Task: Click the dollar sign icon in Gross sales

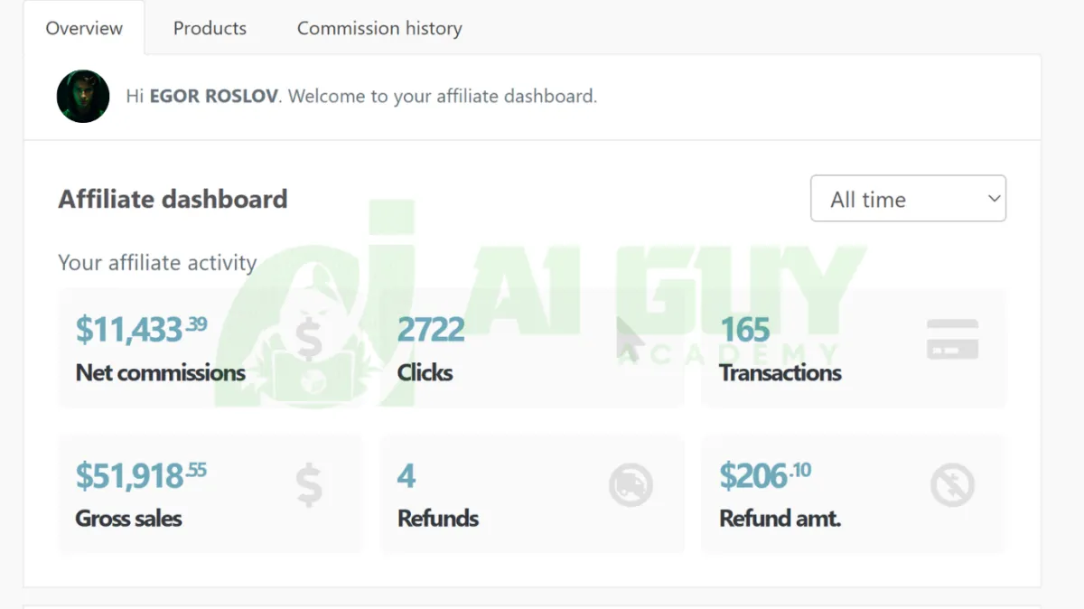Action: point(309,484)
